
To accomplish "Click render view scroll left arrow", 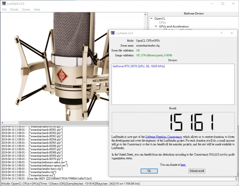I will tap(2, 123).
